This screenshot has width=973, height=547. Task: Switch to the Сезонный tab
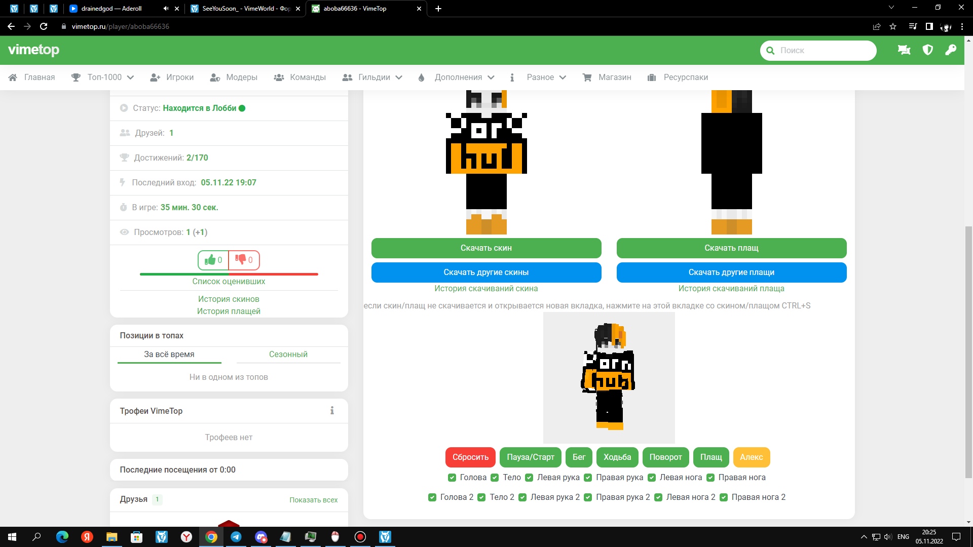pos(288,354)
